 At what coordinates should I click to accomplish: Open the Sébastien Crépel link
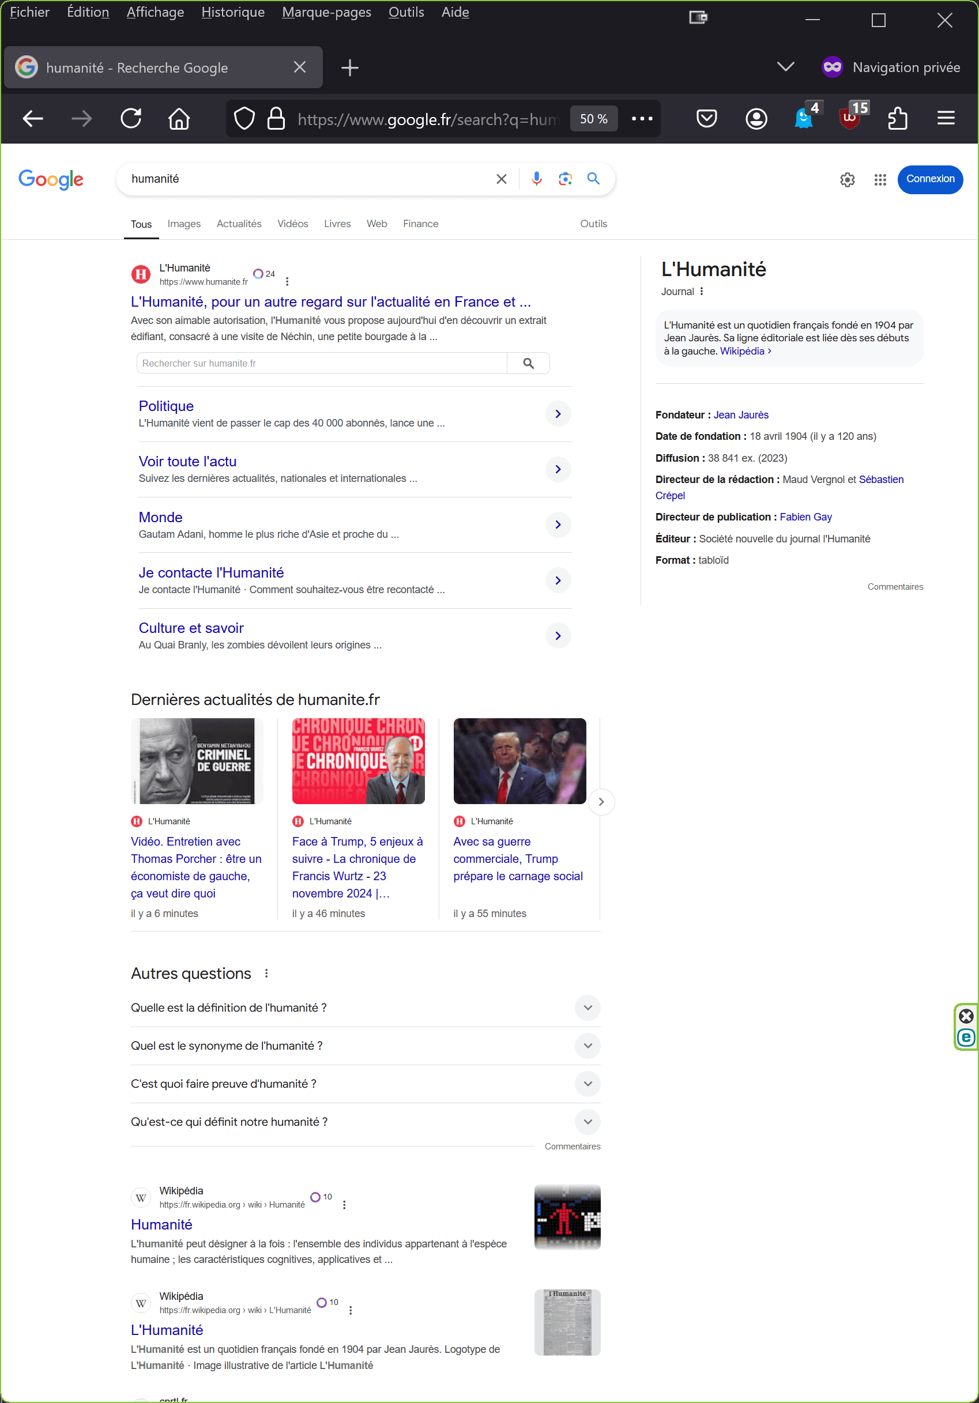[880, 480]
